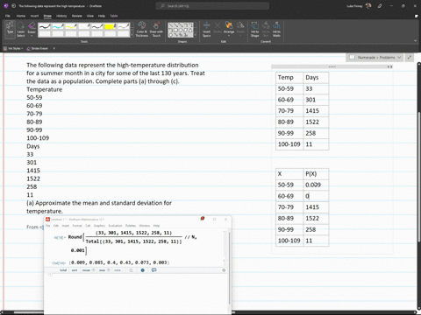Viewport: 421px width, 315px height.
Task: Convert Ink to Math
Action: click(276, 29)
